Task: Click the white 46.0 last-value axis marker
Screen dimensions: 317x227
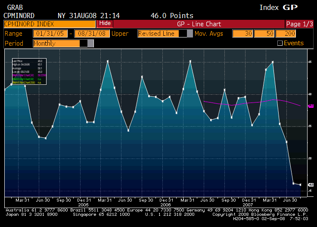Action: 311,185
